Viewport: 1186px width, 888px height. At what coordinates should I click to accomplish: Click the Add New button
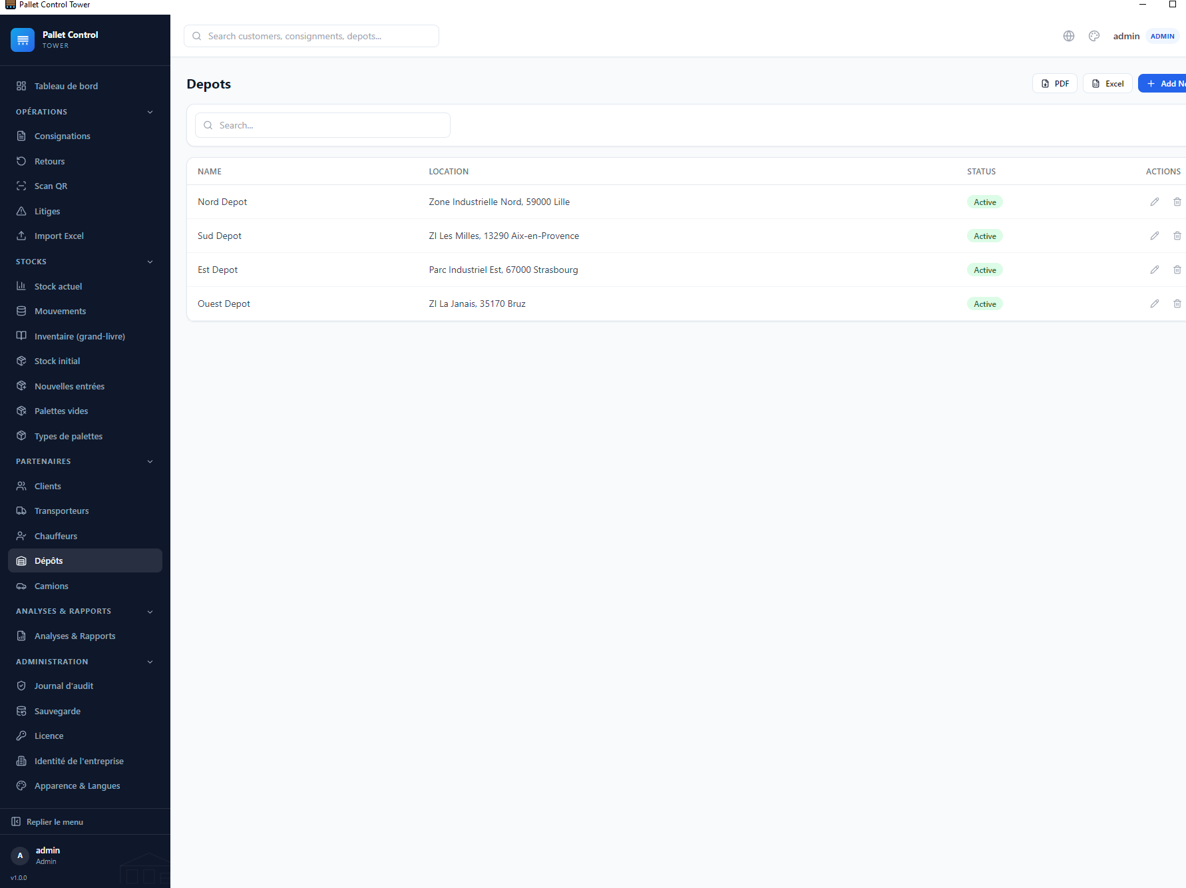[1163, 83]
